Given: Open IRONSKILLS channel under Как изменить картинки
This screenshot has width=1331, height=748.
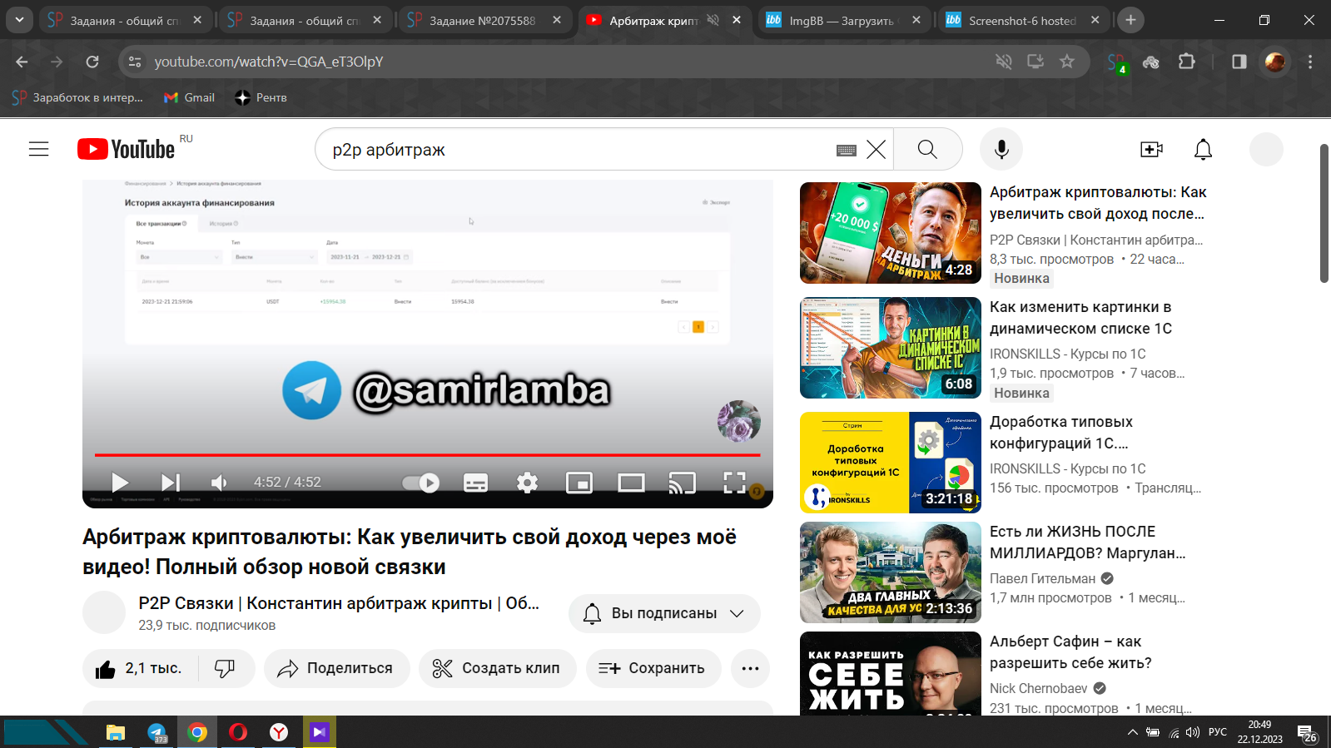Looking at the screenshot, I should (x=1067, y=354).
